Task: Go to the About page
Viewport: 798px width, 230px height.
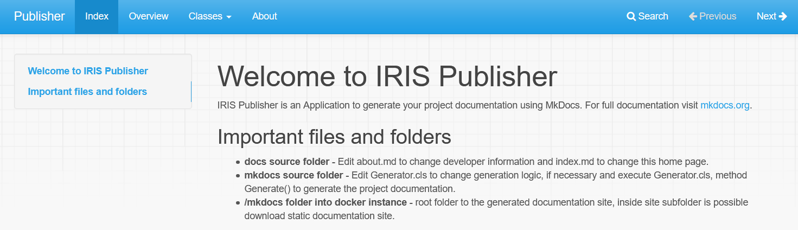Action: point(264,16)
